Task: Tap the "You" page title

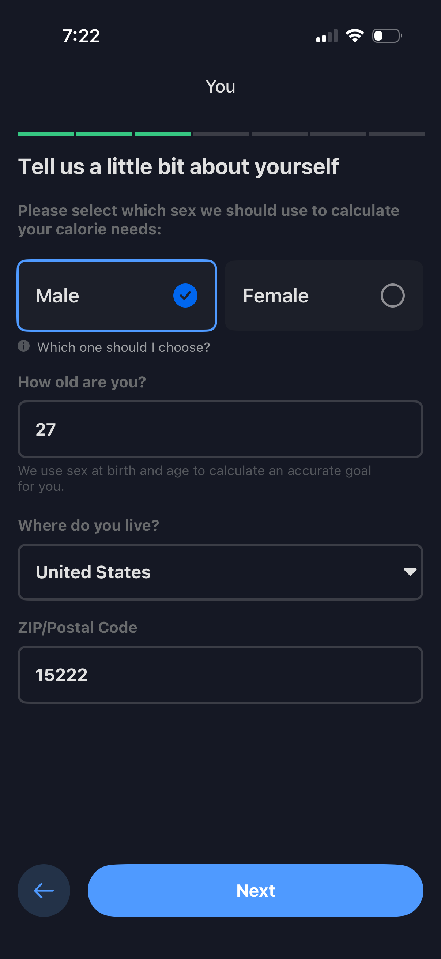Action: coord(220,87)
